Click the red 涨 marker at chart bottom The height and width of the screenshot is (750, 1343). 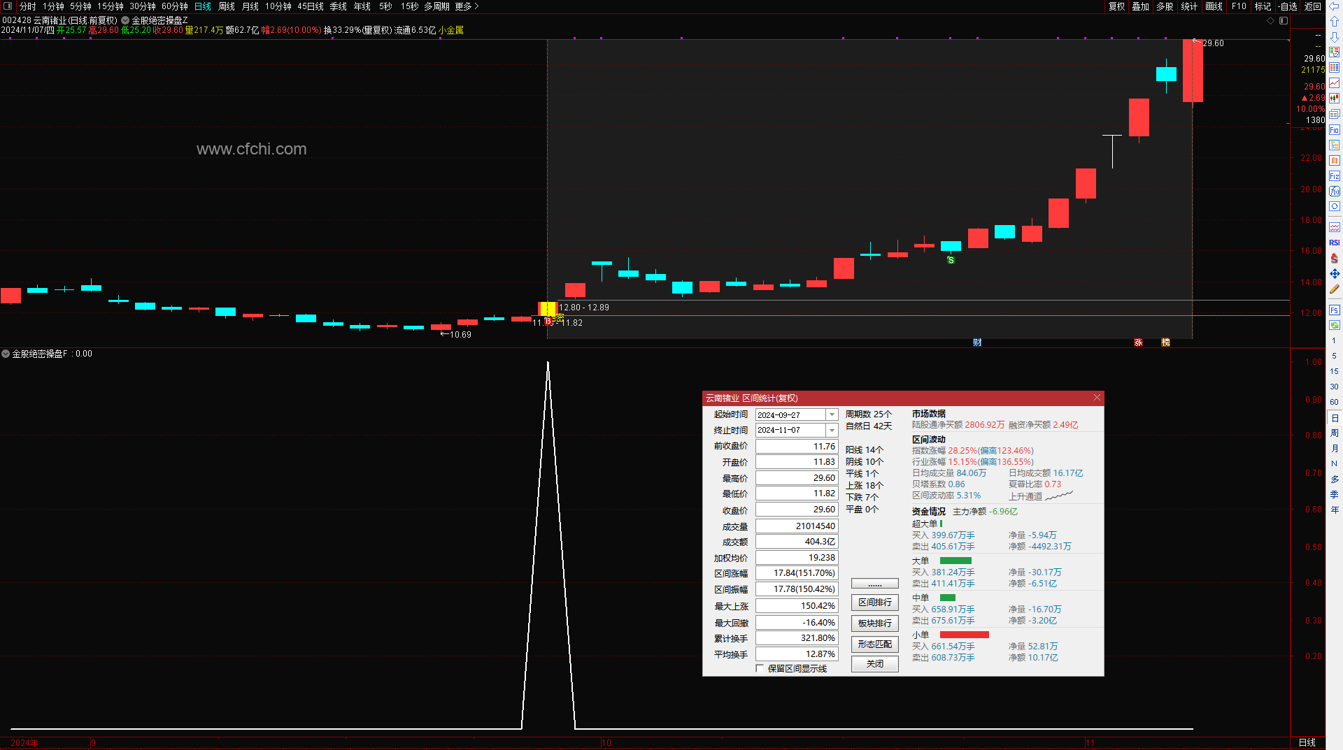[1139, 342]
